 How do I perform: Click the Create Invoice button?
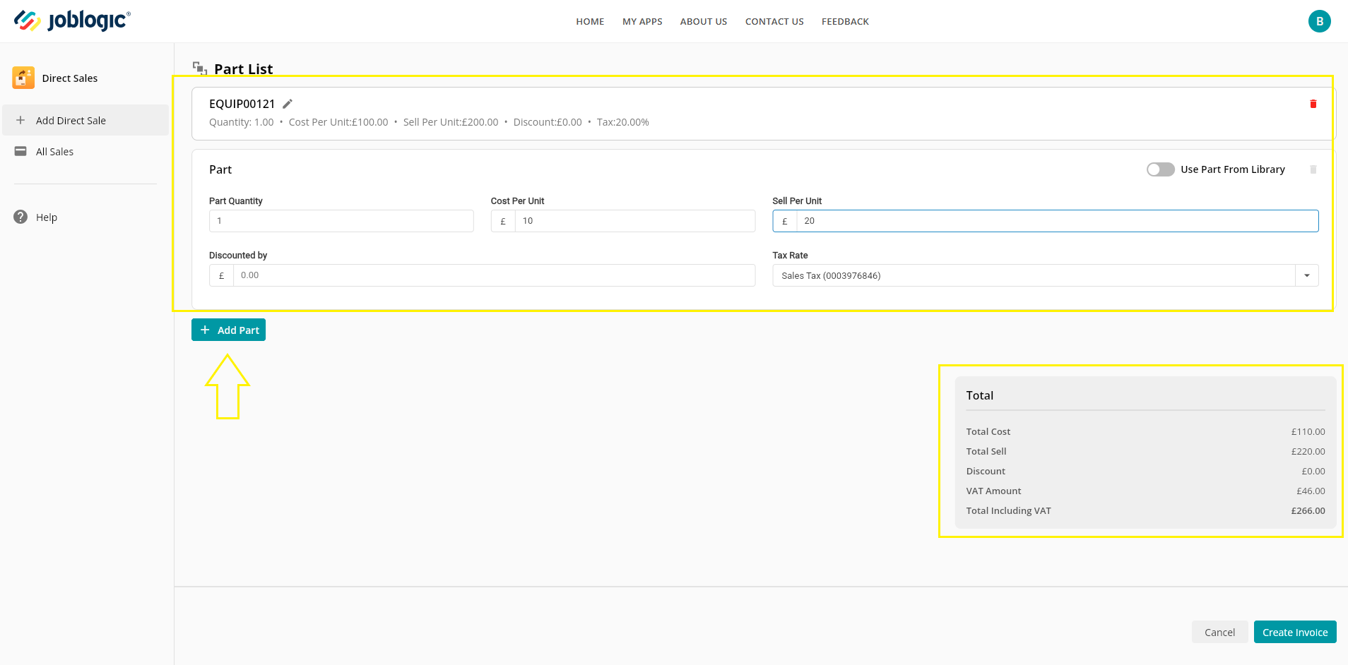click(x=1295, y=632)
